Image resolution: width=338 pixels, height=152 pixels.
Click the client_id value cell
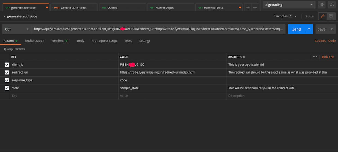(172, 65)
